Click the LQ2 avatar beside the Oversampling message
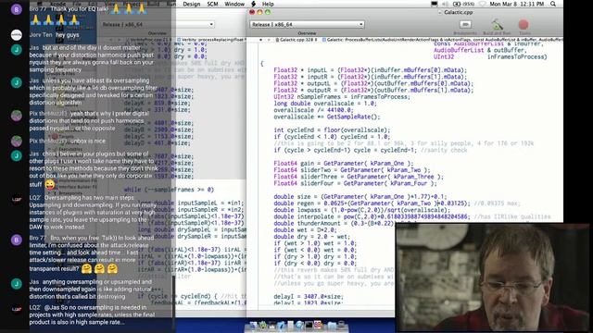 [x=17, y=200]
